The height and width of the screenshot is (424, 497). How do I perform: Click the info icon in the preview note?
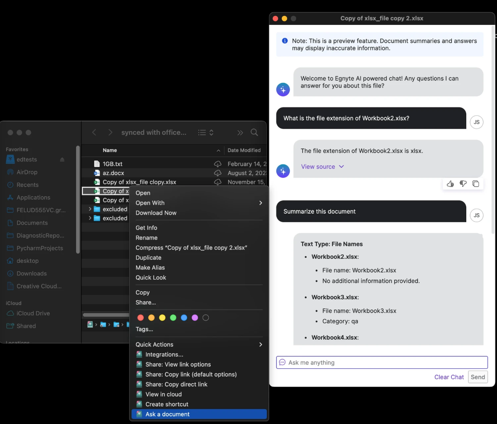click(x=285, y=41)
